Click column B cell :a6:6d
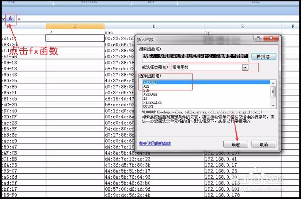301x199 pixels. (24, 177)
